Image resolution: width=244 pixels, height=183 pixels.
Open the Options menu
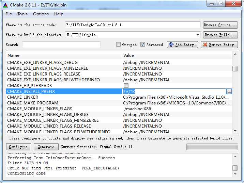coord(41,14)
